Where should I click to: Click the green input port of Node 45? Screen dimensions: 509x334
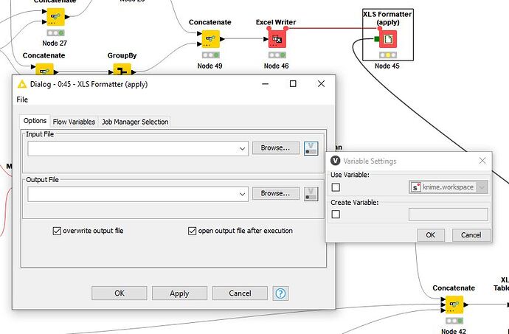coord(376,39)
